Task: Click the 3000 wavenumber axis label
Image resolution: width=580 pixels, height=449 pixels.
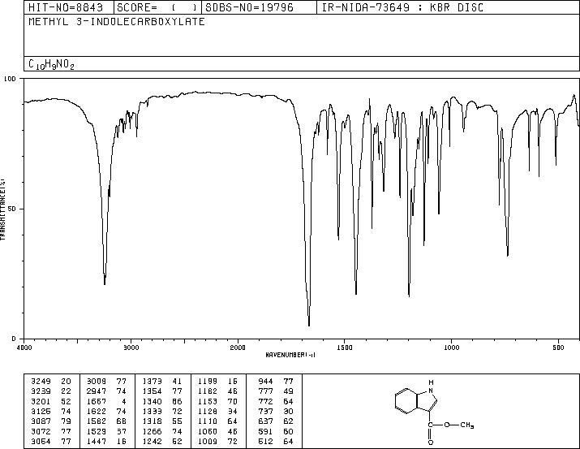Action: click(131, 348)
